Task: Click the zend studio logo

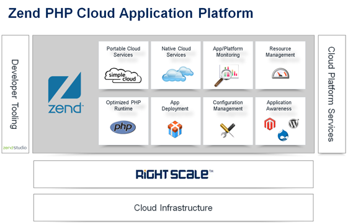Action: coord(15,147)
